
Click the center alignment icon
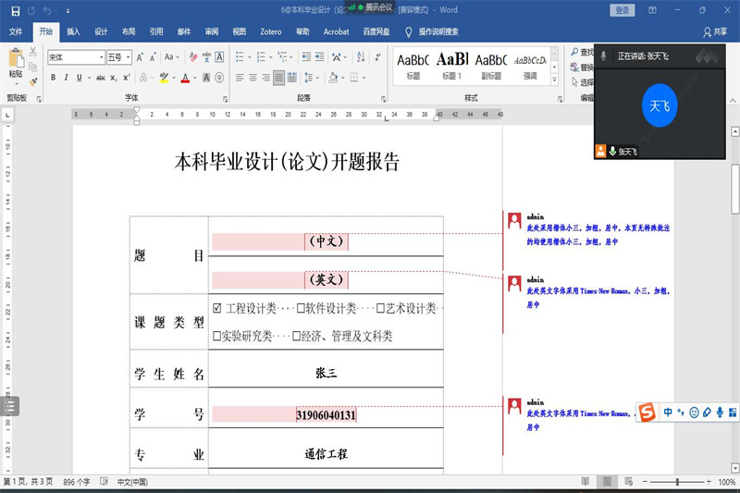pos(253,78)
